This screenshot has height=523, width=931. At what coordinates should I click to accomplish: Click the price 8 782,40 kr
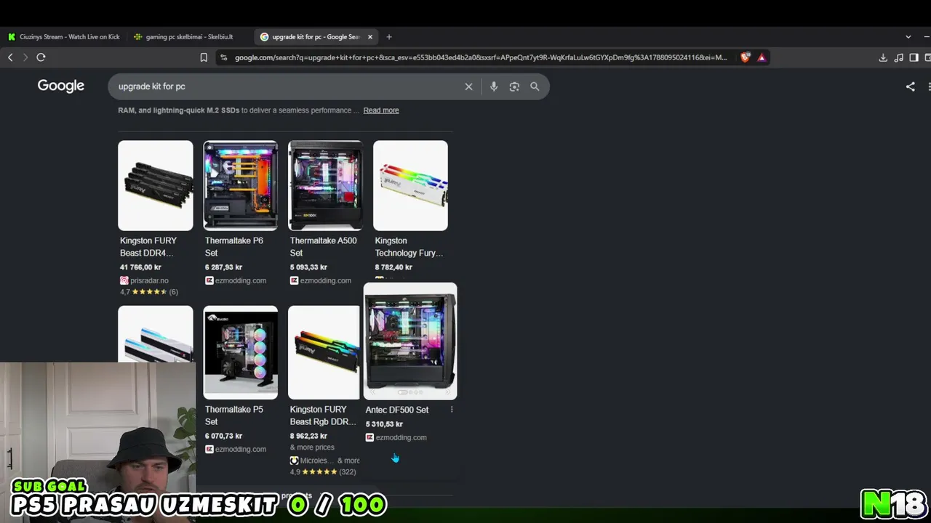coord(394,267)
